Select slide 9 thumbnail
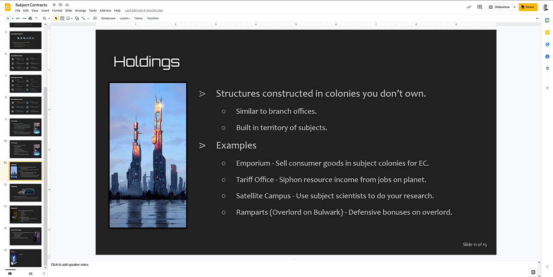This screenshot has width=553, height=277. [25, 127]
